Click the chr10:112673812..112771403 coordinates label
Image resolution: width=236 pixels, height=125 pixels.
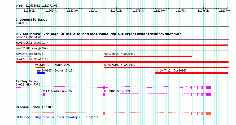(x=37, y=6)
